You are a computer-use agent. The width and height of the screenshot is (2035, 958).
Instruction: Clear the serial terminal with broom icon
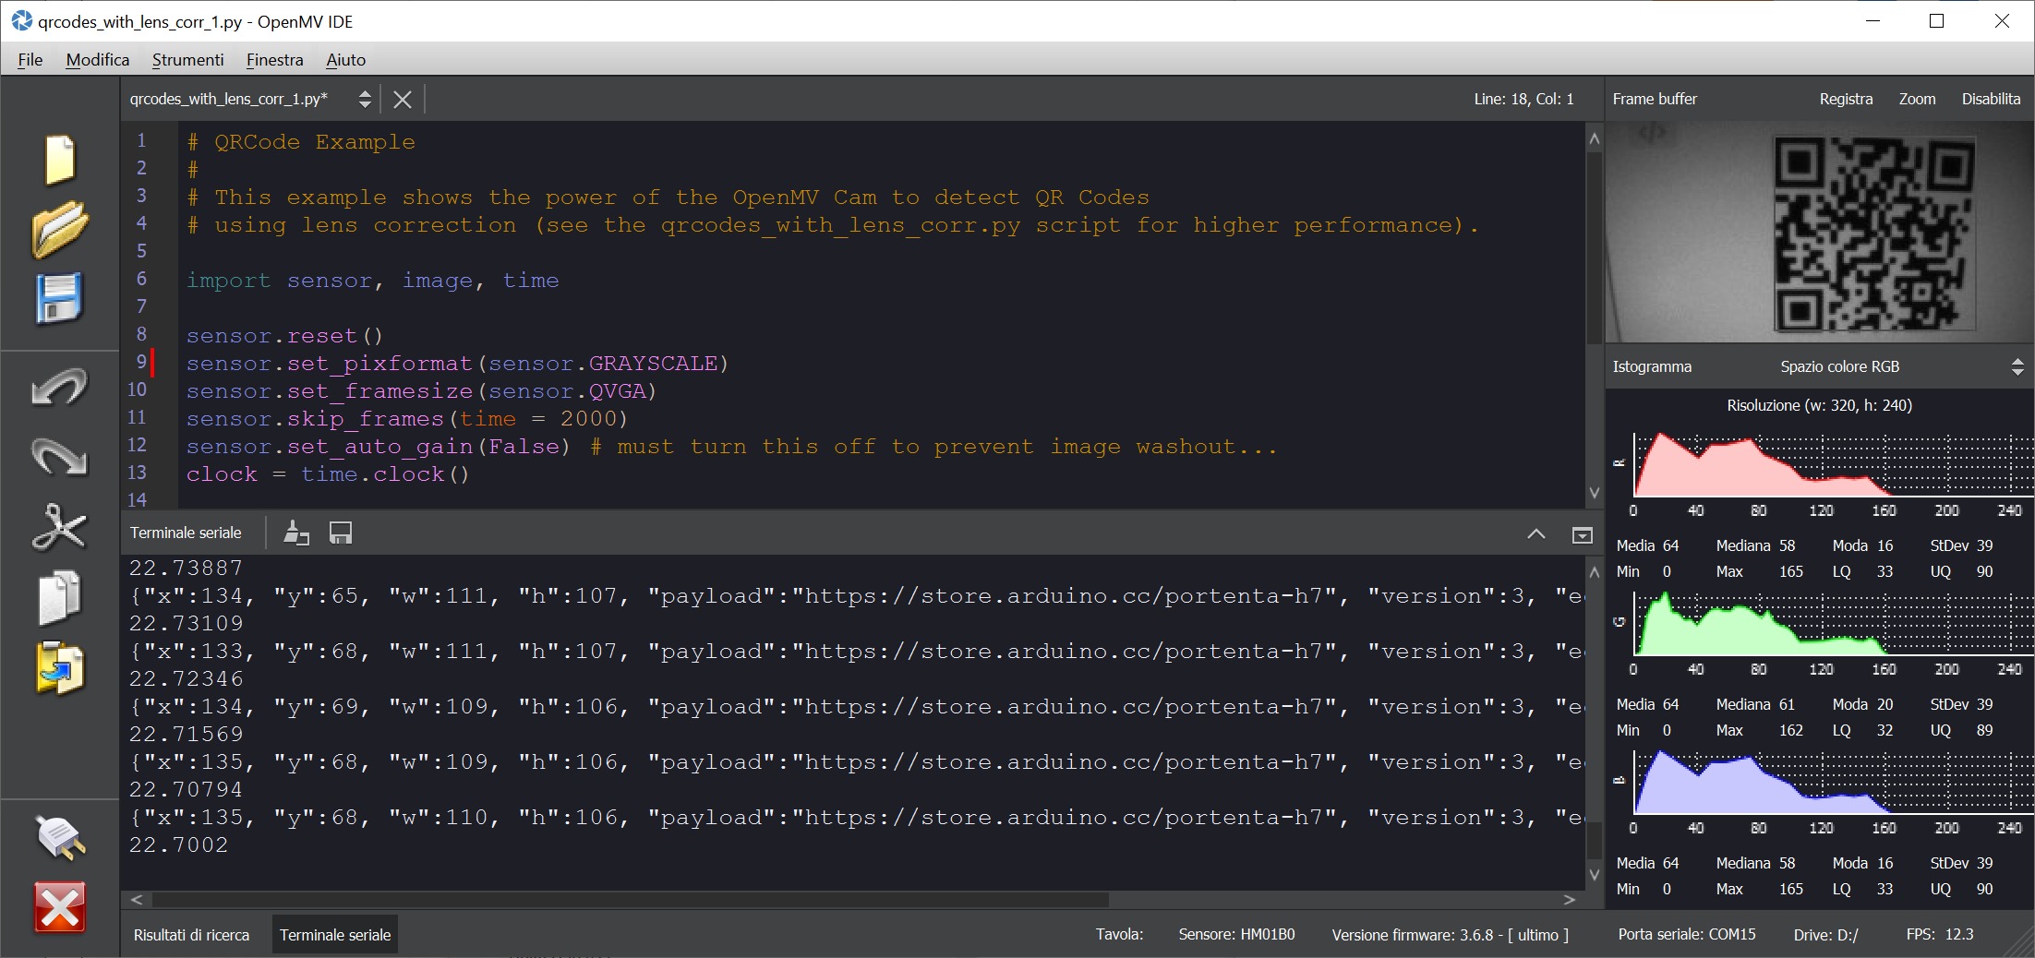pyautogui.click(x=295, y=533)
